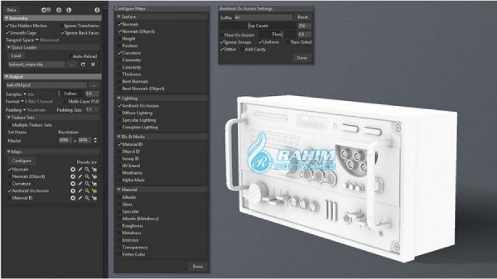Collapse Lighting group in Configure Maps

pyautogui.click(x=119, y=98)
